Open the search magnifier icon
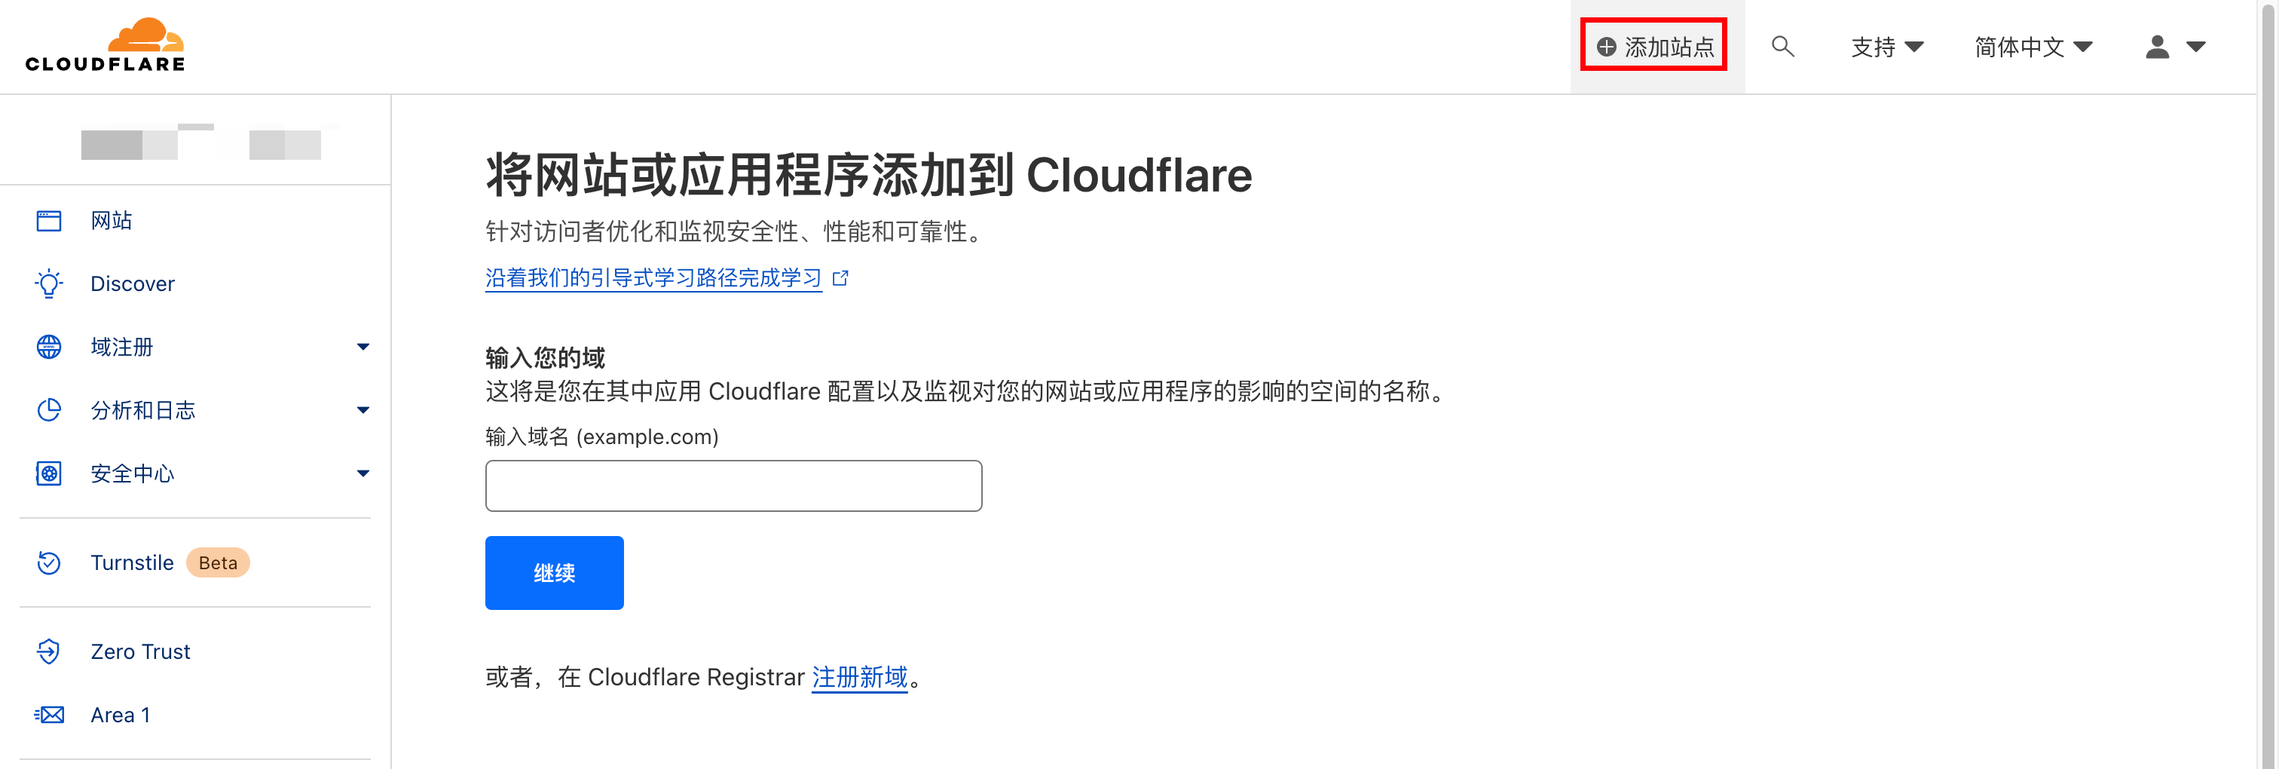The height and width of the screenshot is (769, 2279). click(x=1782, y=46)
